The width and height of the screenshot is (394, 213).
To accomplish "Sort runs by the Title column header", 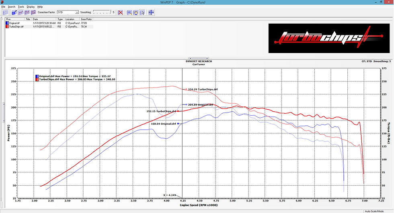I will (x=28, y=19).
